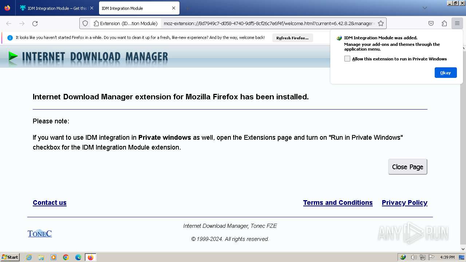Image resolution: width=466 pixels, height=262 pixels.
Task: Save page to Pocket
Action: coord(431,23)
